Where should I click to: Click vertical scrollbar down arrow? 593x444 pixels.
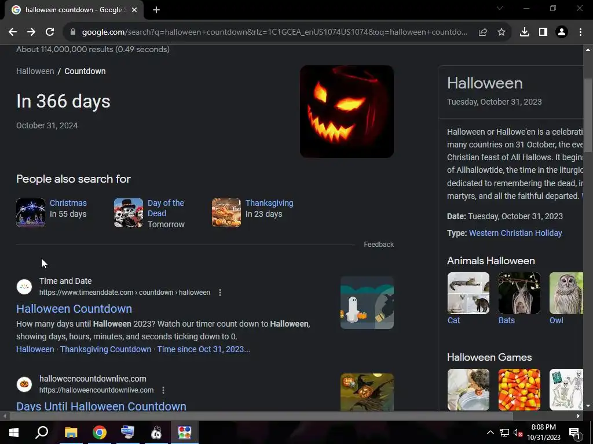click(588, 406)
